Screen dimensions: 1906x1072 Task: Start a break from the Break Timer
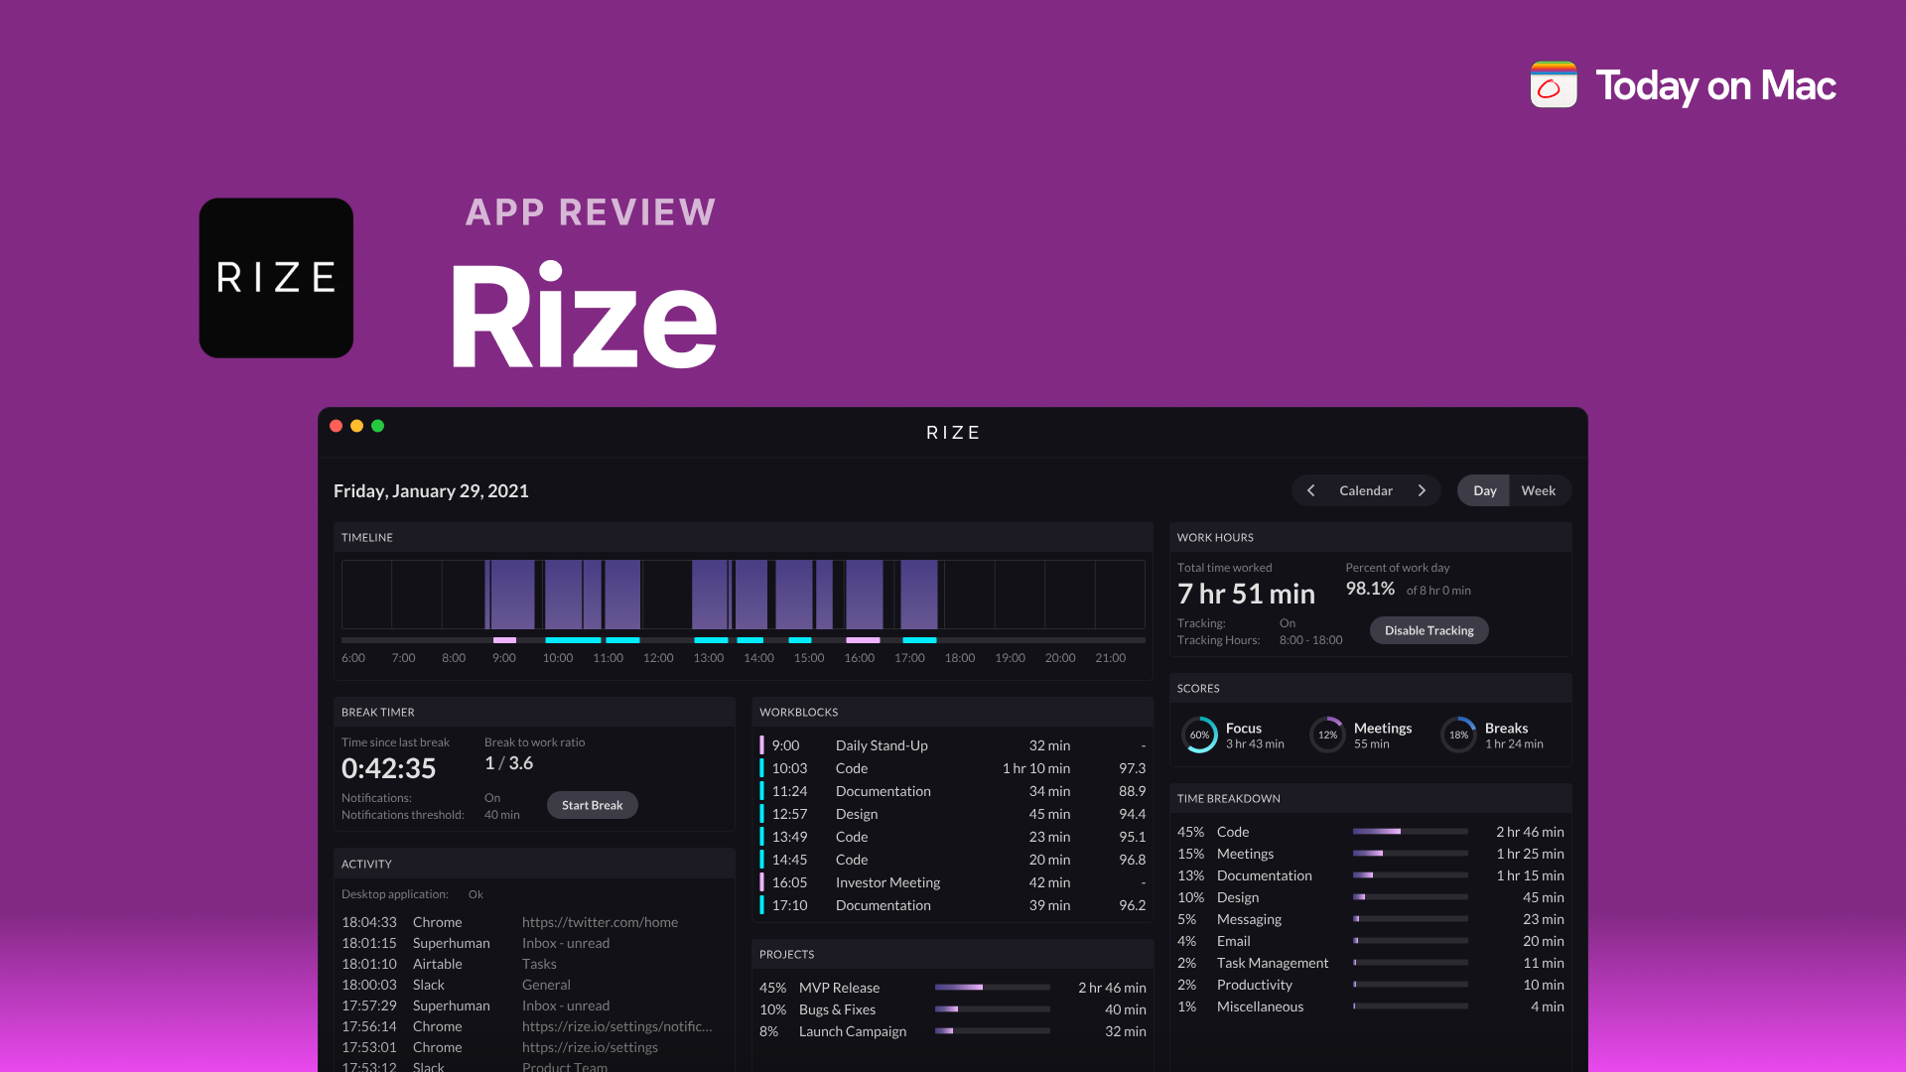592,805
